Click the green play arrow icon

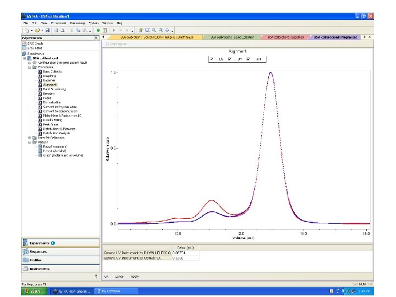[114, 30]
